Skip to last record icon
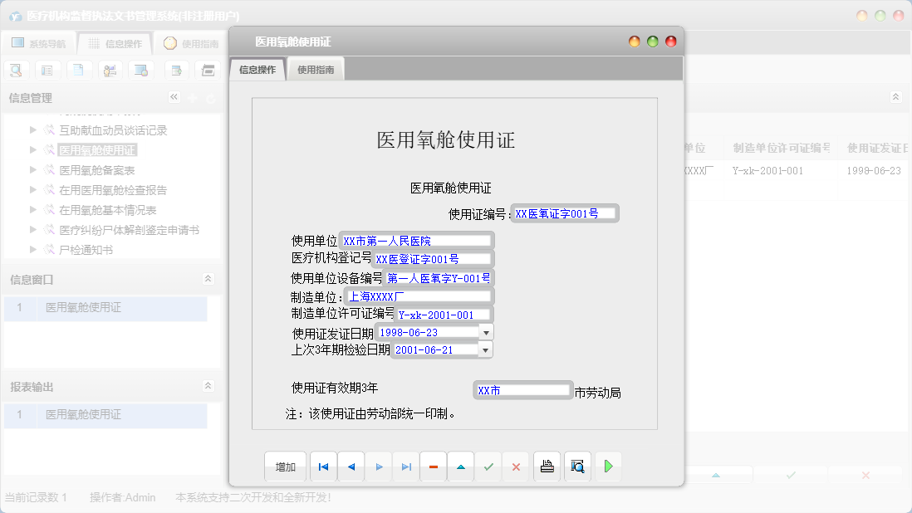 (x=406, y=467)
